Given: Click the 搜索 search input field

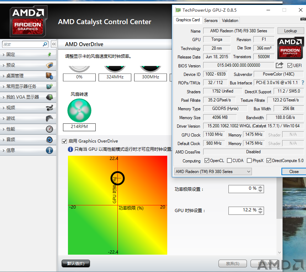Looking at the screenshot, I should click(23, 44).
